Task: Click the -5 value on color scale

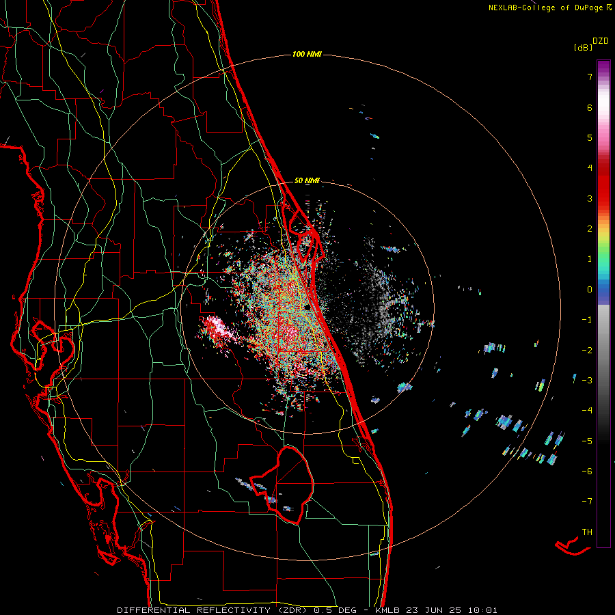Action: coord(587,441)
